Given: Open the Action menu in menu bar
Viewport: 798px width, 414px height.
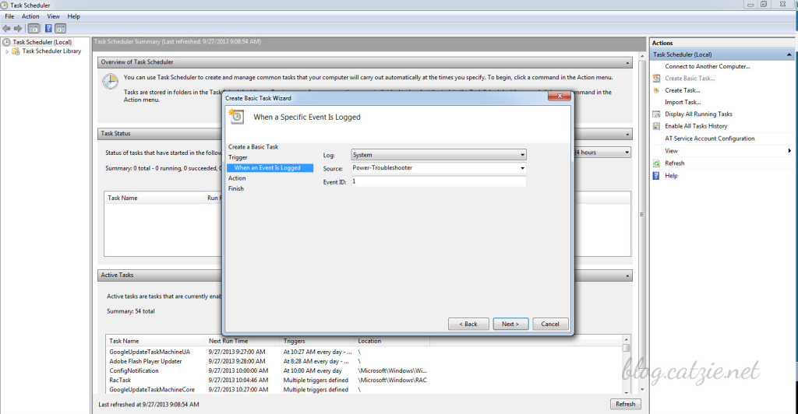Looking at the screenshot, I should [x=30, y=16].
